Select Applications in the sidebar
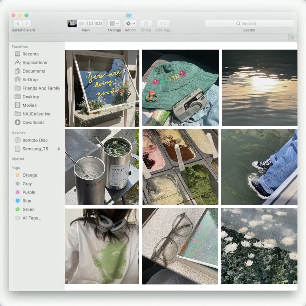 35,63
